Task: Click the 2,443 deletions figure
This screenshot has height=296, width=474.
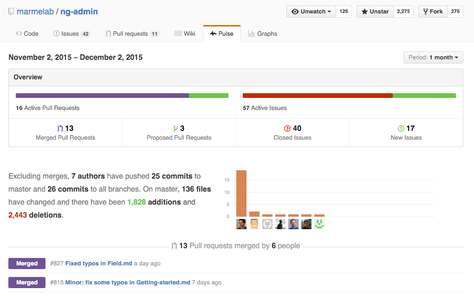Action: (x=18, y=215)
